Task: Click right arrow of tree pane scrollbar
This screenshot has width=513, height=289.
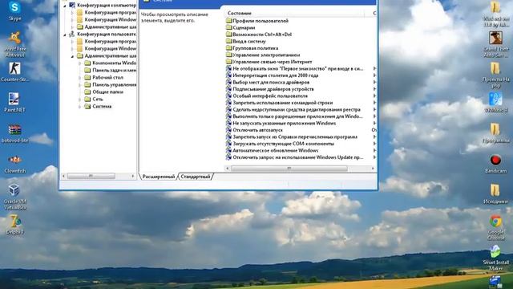Action: point(133,176)
